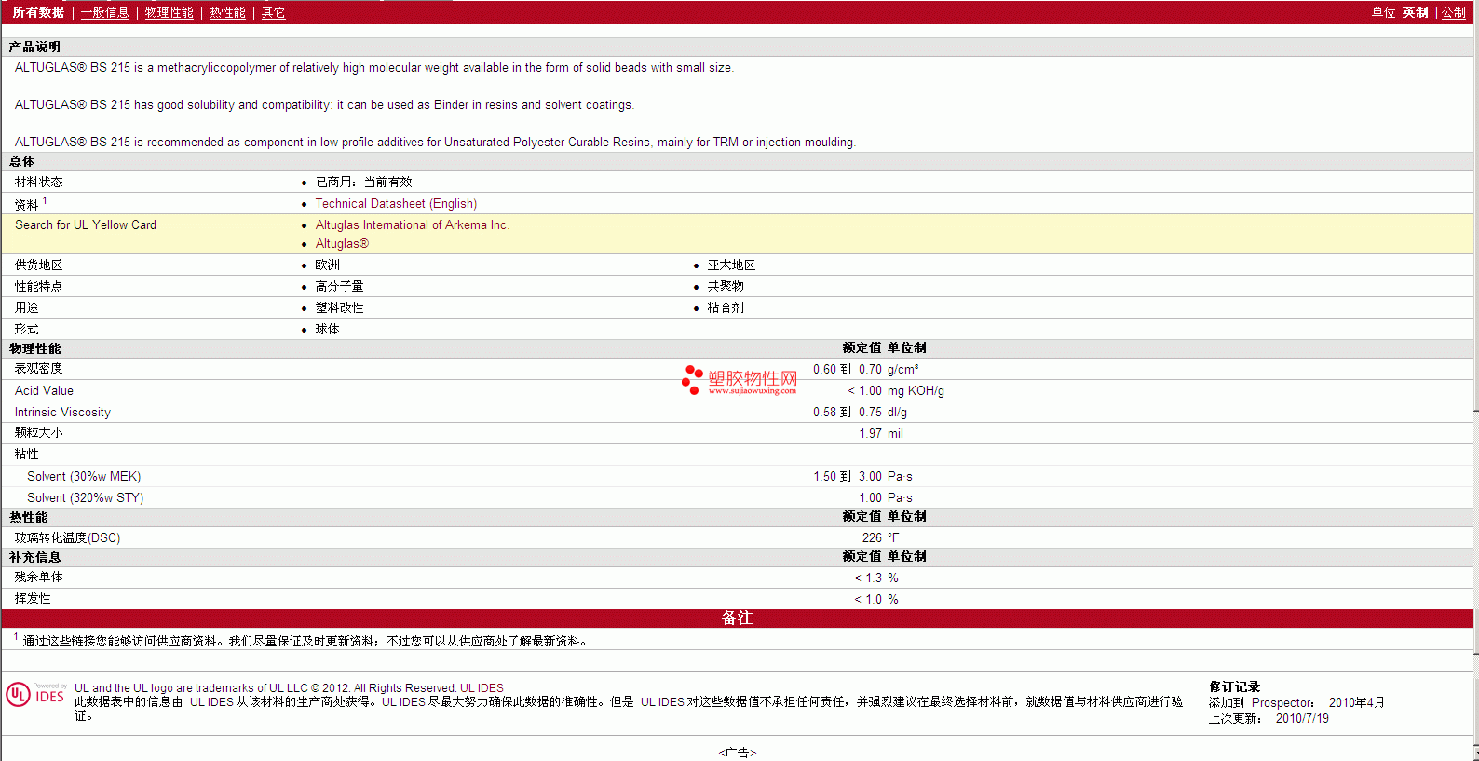Image resolution: width=1479 pixels, height=761 pixels.
Task: Select 公制 unit system
Action: tap(1454, 12)
